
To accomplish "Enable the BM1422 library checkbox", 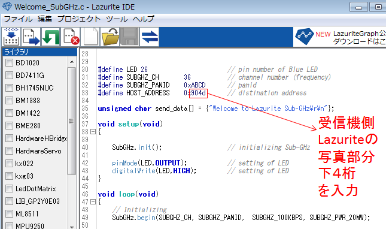I will pos(9,113).
